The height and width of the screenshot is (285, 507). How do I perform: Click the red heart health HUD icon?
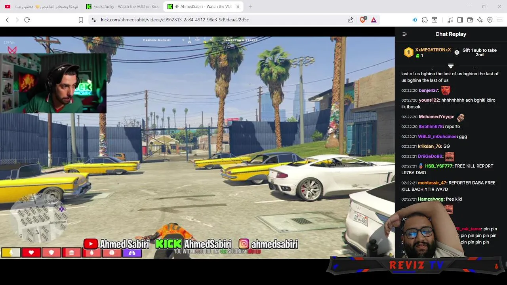point(31,253)
